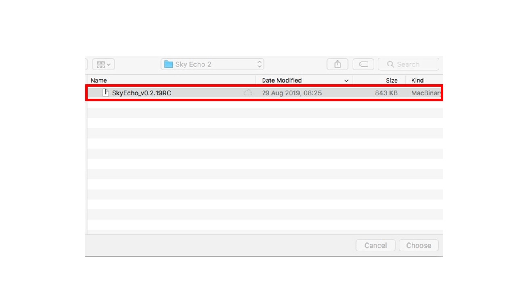The height and width of the screenshot is (290, 517).
Task: Select the SkyEcho_v0.2.19RC file name
Action: coord(142,93)
